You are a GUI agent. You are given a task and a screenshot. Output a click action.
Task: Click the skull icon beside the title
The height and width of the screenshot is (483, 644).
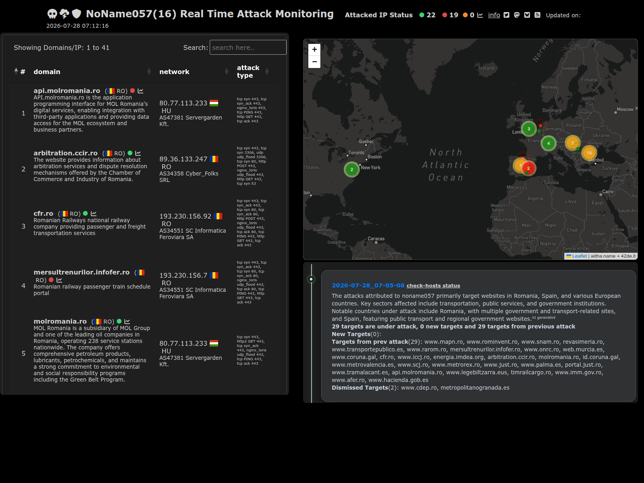52,14
